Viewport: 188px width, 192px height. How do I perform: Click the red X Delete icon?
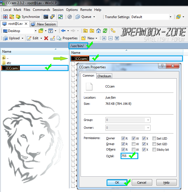tap(46, 38)
